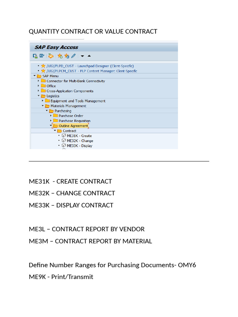This screenshot has width=238, height=317.
Task: Click Add to Favorites star-plus icon
Action: (x=60, y=56)
